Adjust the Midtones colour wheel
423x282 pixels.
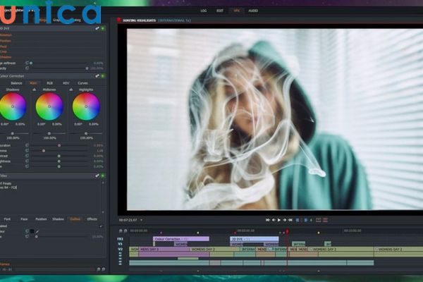(49, 106)
